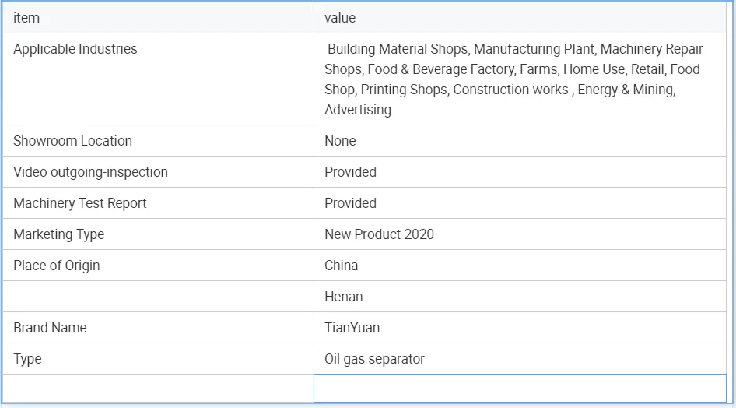
Task: Click the 'China' value cell
Action: tap(342, 266)
